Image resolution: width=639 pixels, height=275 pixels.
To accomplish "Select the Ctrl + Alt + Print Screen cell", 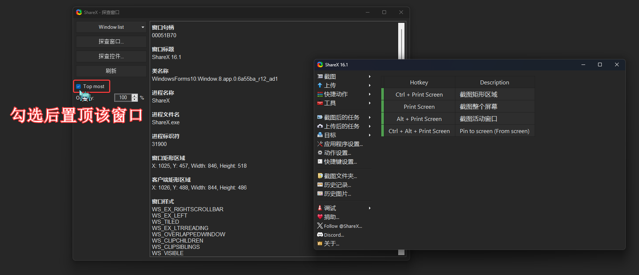I will pos(419,131).
